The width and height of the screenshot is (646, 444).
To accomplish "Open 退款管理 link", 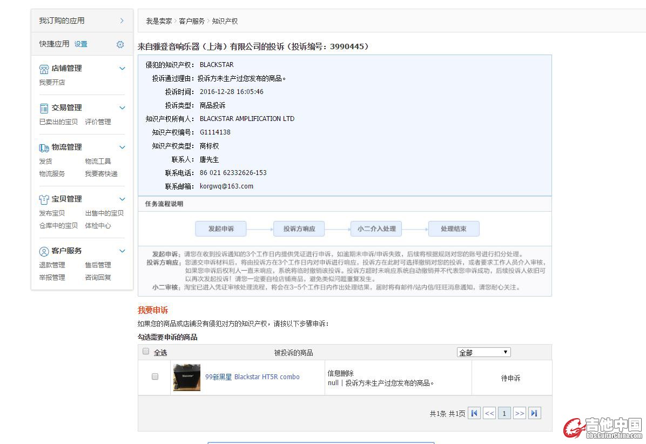I will 52,265.
